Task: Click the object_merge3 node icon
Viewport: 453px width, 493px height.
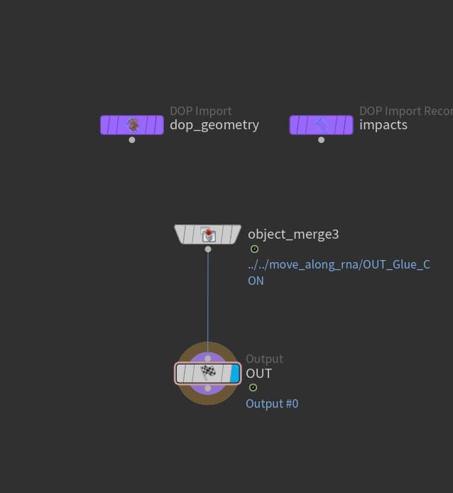Action: click(208, 234)
